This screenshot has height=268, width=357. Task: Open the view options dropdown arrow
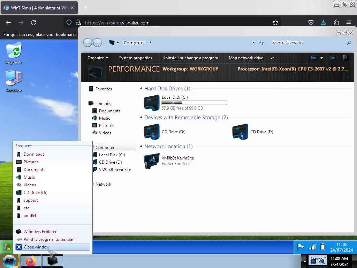[x=321, y=58]
